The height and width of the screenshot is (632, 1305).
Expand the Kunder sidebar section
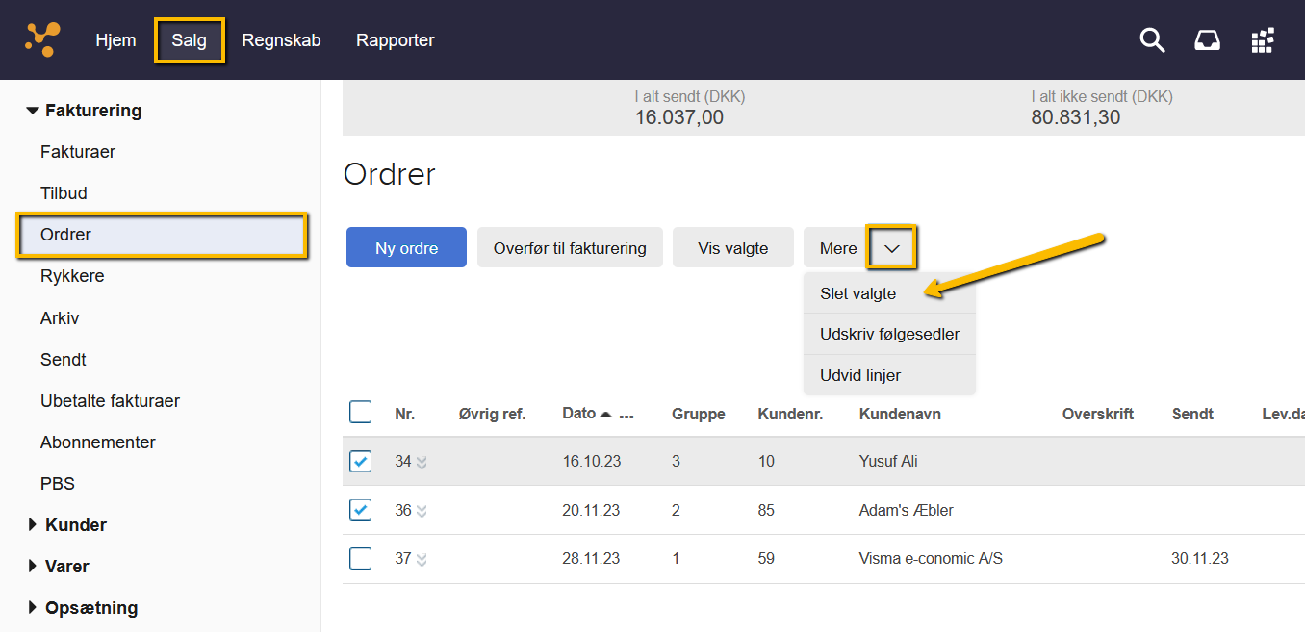(x=33, y=525)
